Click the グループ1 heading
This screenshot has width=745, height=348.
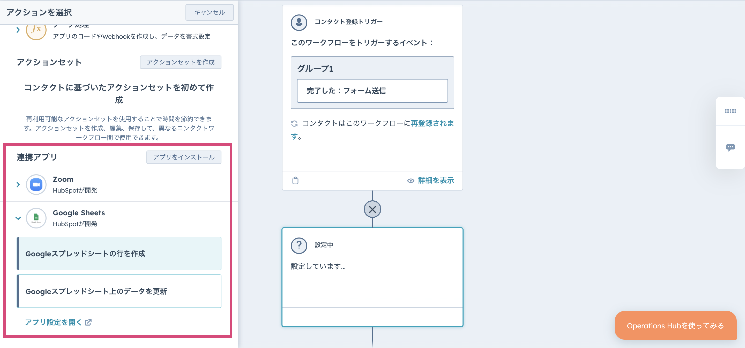tap(315, 68)
